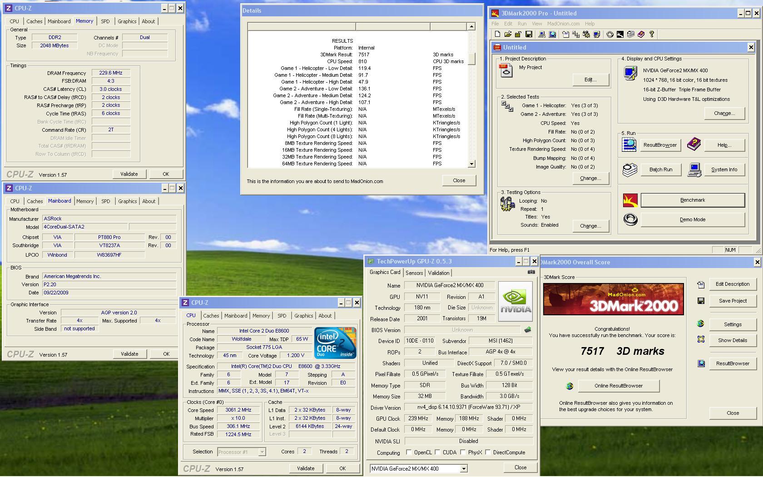The width and height of the screenshot is (763, 477).
Task: Click the Benchmark button in 3DMark
Action: point(693,200)
